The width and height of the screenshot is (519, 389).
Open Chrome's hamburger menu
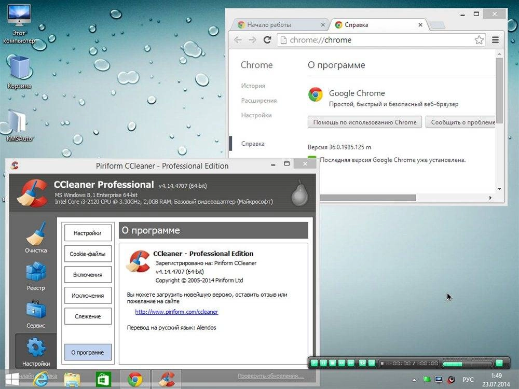pyautogui.click(x=495, y=40)
